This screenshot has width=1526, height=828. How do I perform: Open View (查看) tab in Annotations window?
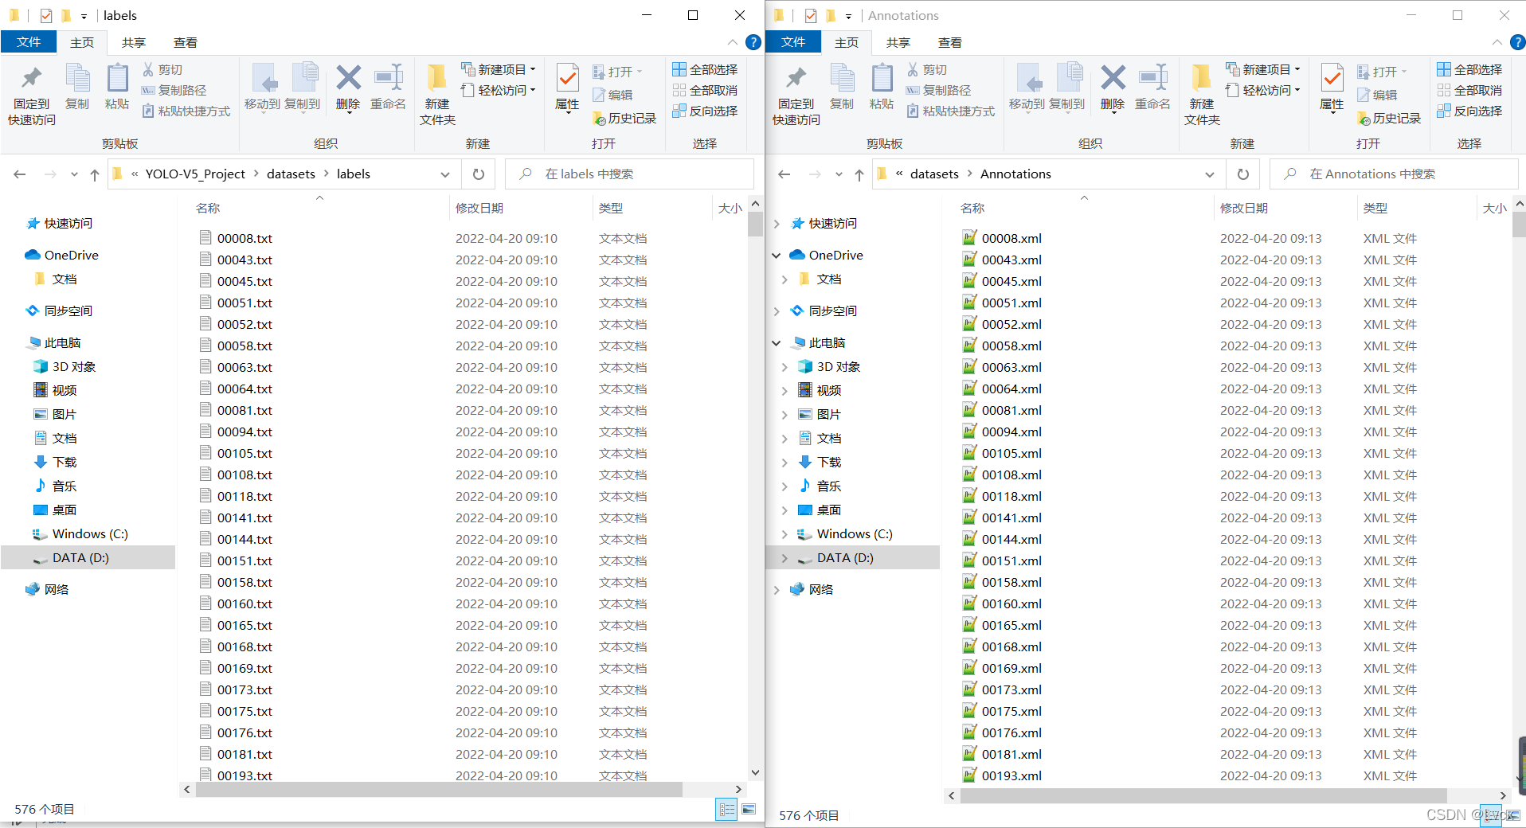(950, 42)
